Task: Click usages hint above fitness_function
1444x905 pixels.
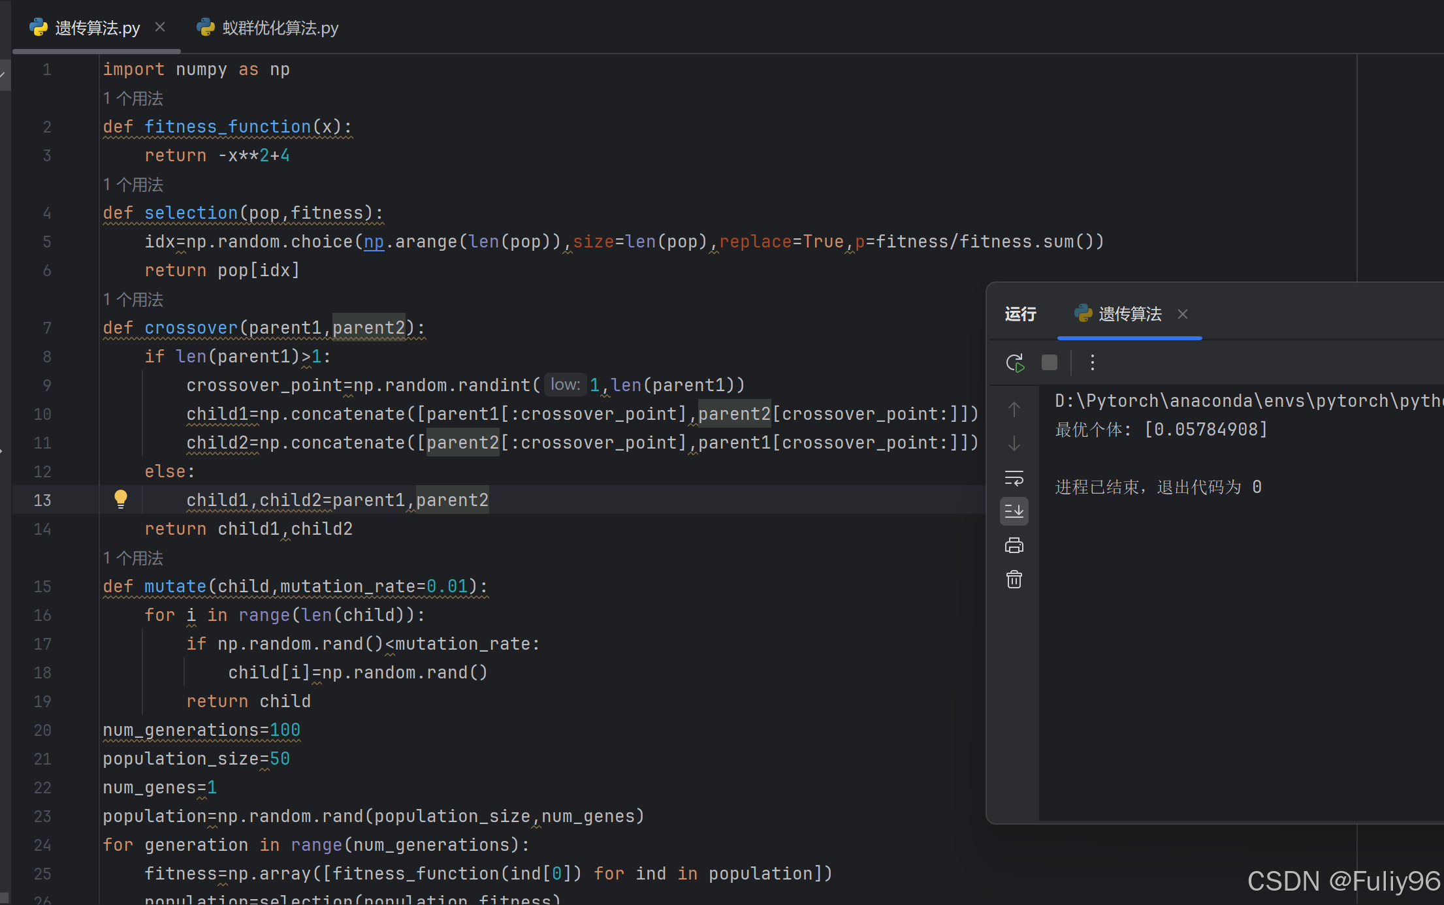Action: click(133, 99)
